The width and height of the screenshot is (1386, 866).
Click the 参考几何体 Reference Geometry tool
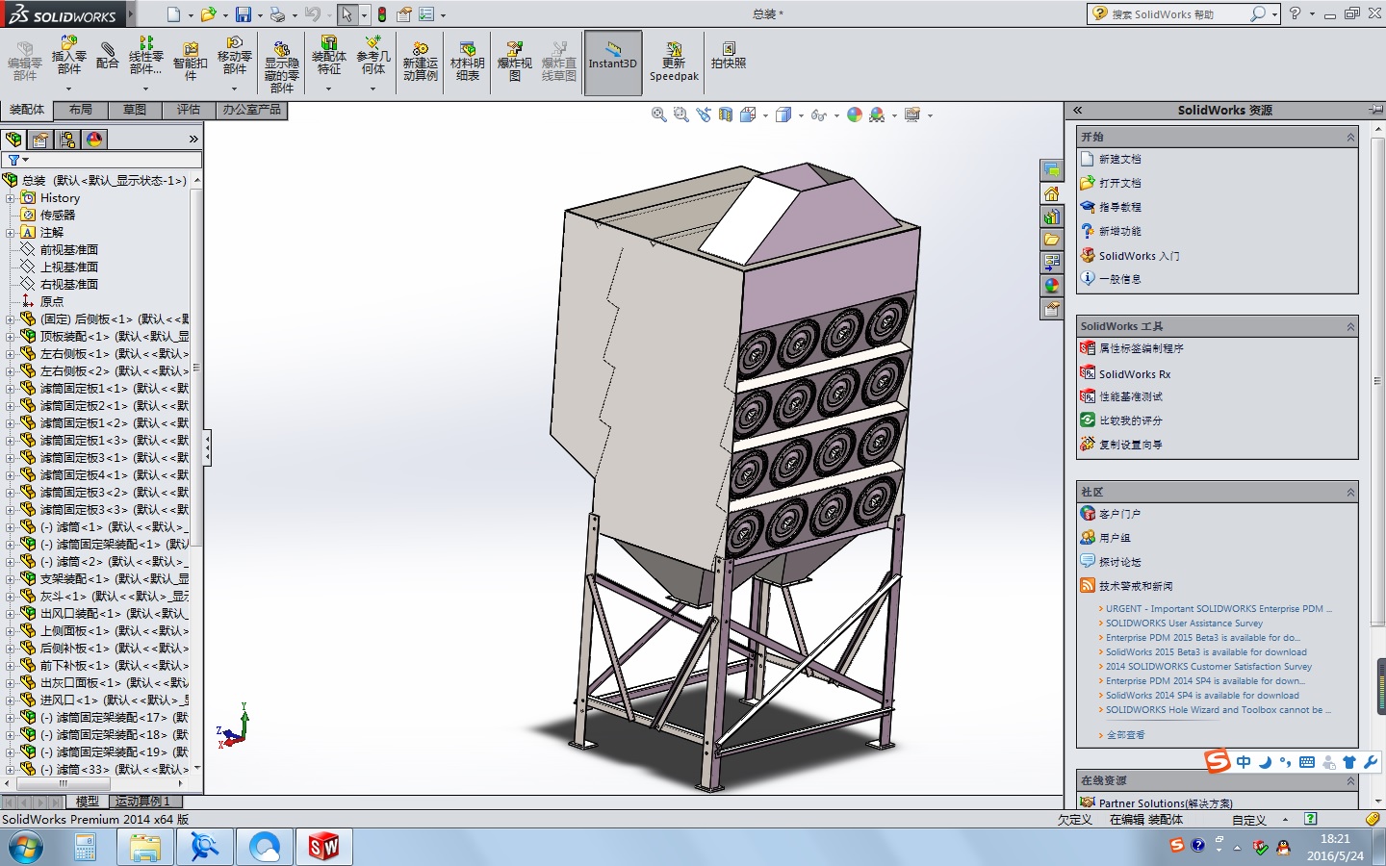pyautogui.click(x=373, y=56)
